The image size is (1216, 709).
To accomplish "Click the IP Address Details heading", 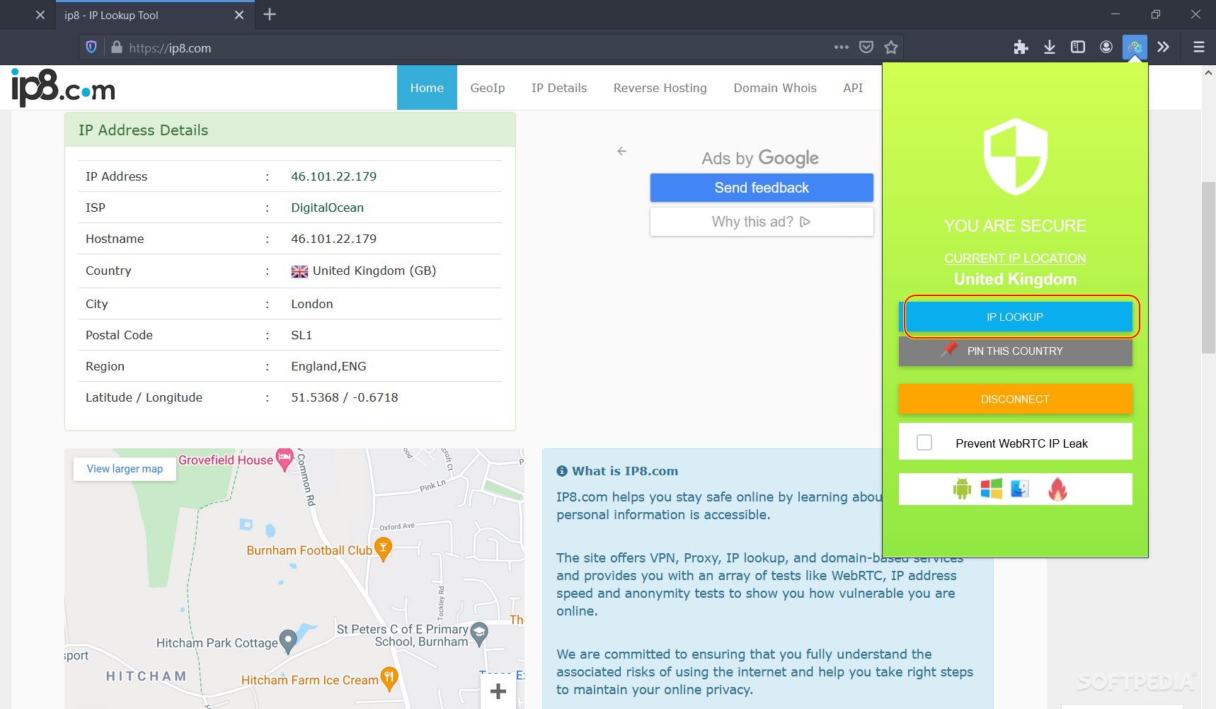I will point(144,130).
